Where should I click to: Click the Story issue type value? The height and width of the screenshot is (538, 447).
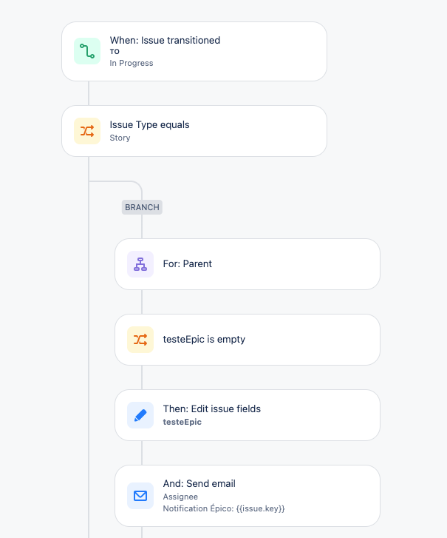tap(120, 138)
